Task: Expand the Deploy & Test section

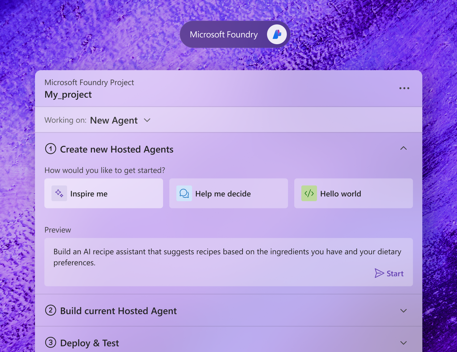Action: (403, 343)
